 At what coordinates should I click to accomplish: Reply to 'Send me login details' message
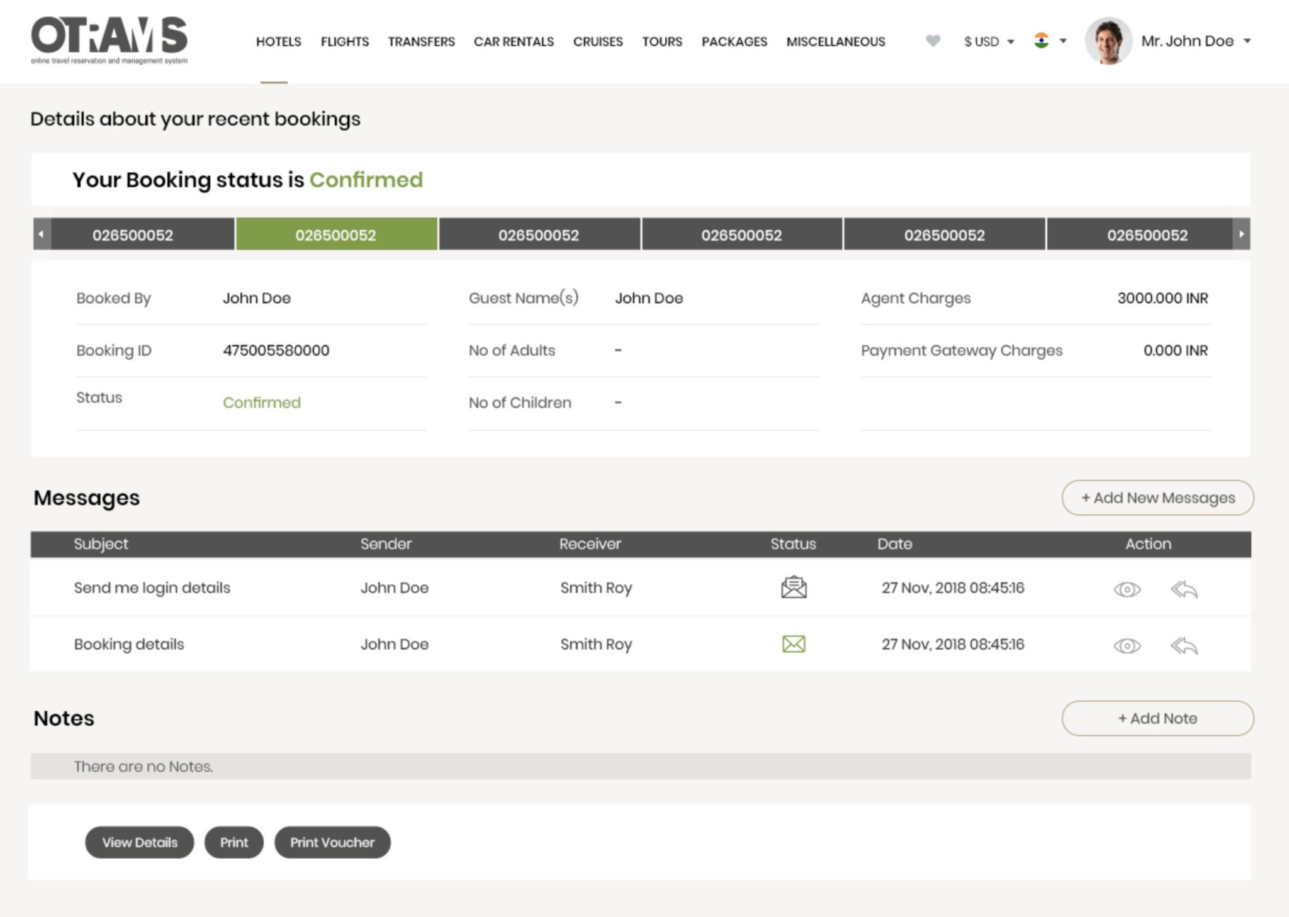tap(1184, 589)
